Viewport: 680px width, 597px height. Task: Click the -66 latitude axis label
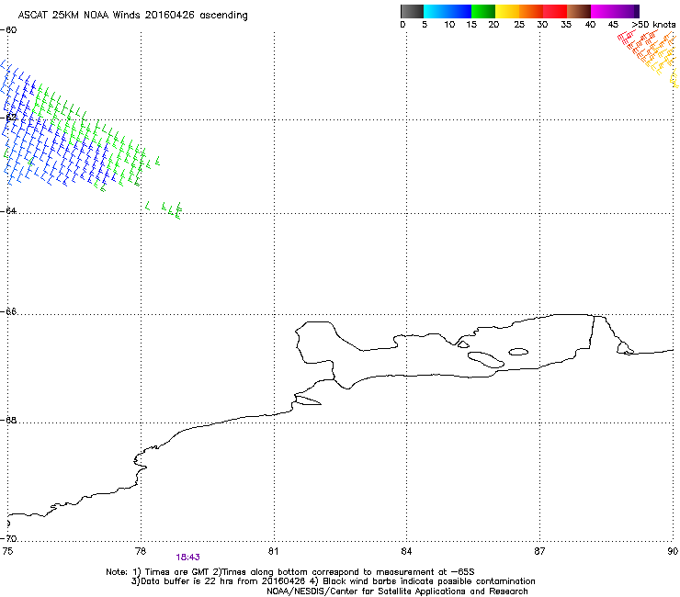(x=8, y=311)
